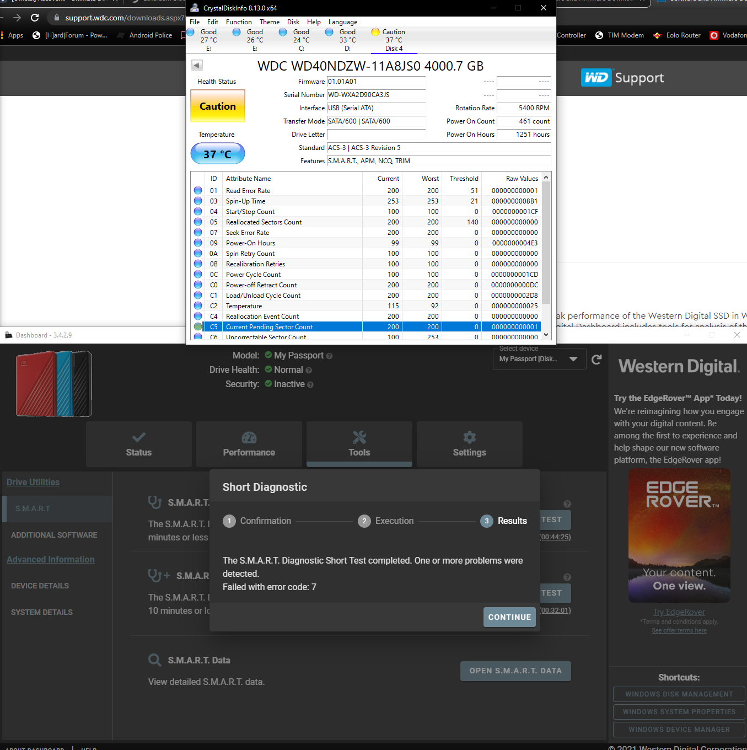Select the Caution Disk 4 drive tab

[394, 40]
